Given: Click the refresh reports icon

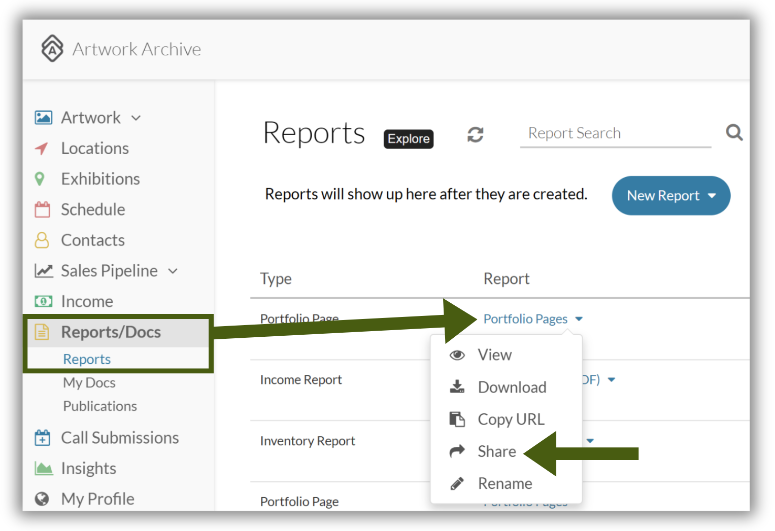Looking at the screenshot, I should coord(475,135).
